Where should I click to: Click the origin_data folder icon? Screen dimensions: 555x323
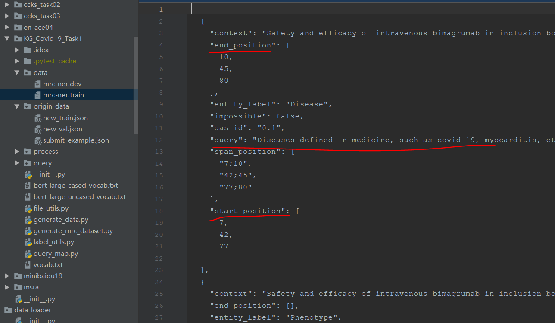[x=28, y=106]
